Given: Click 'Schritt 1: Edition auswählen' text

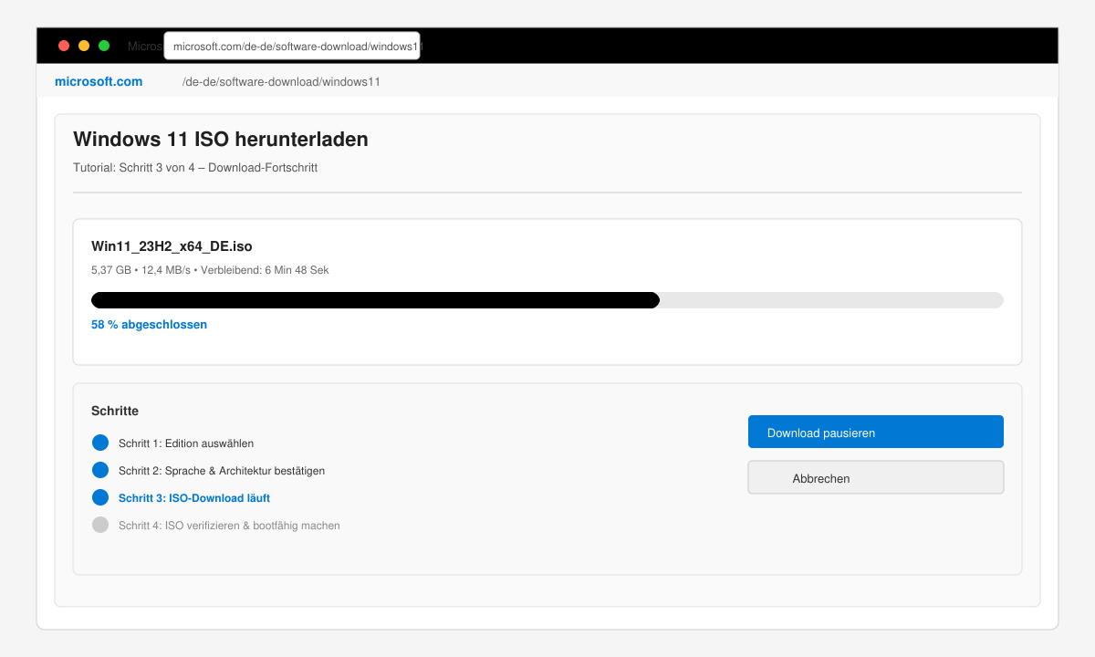Looking at the screenshot, I should pos(186,443).
